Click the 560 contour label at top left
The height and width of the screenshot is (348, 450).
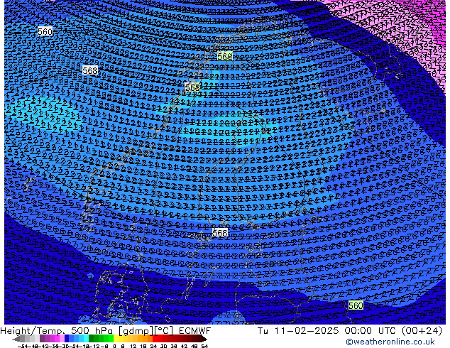[x=45, y=31]
